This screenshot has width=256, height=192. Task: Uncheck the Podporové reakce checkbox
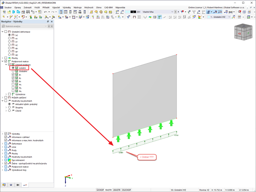6,61
